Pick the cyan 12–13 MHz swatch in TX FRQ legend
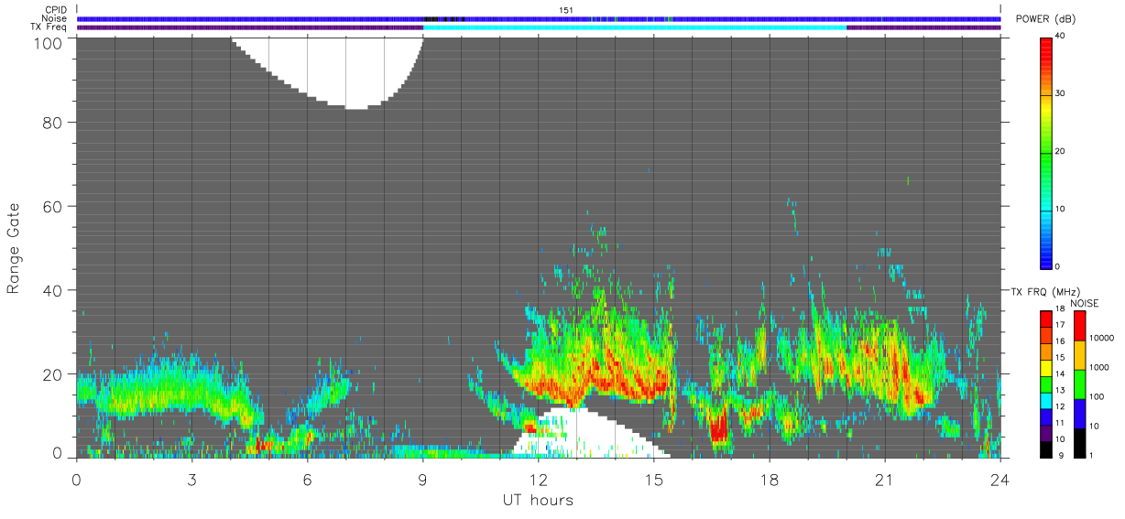The width and height of the screenshot is (1125, 519). [1045, 400]
